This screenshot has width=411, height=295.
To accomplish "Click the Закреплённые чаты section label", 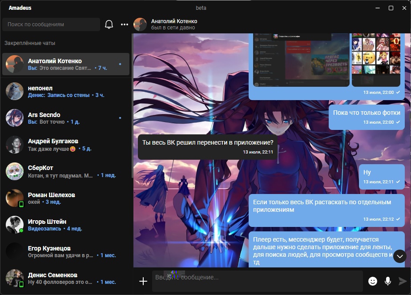I will (x=30, y=43).
